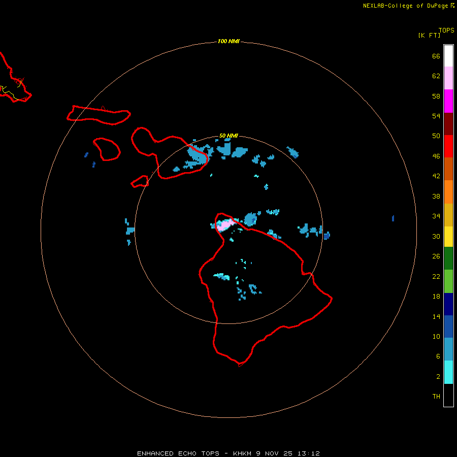Click the 'TH' legend label text
This screenshot has height=457, width=457.
coord(436,397)
